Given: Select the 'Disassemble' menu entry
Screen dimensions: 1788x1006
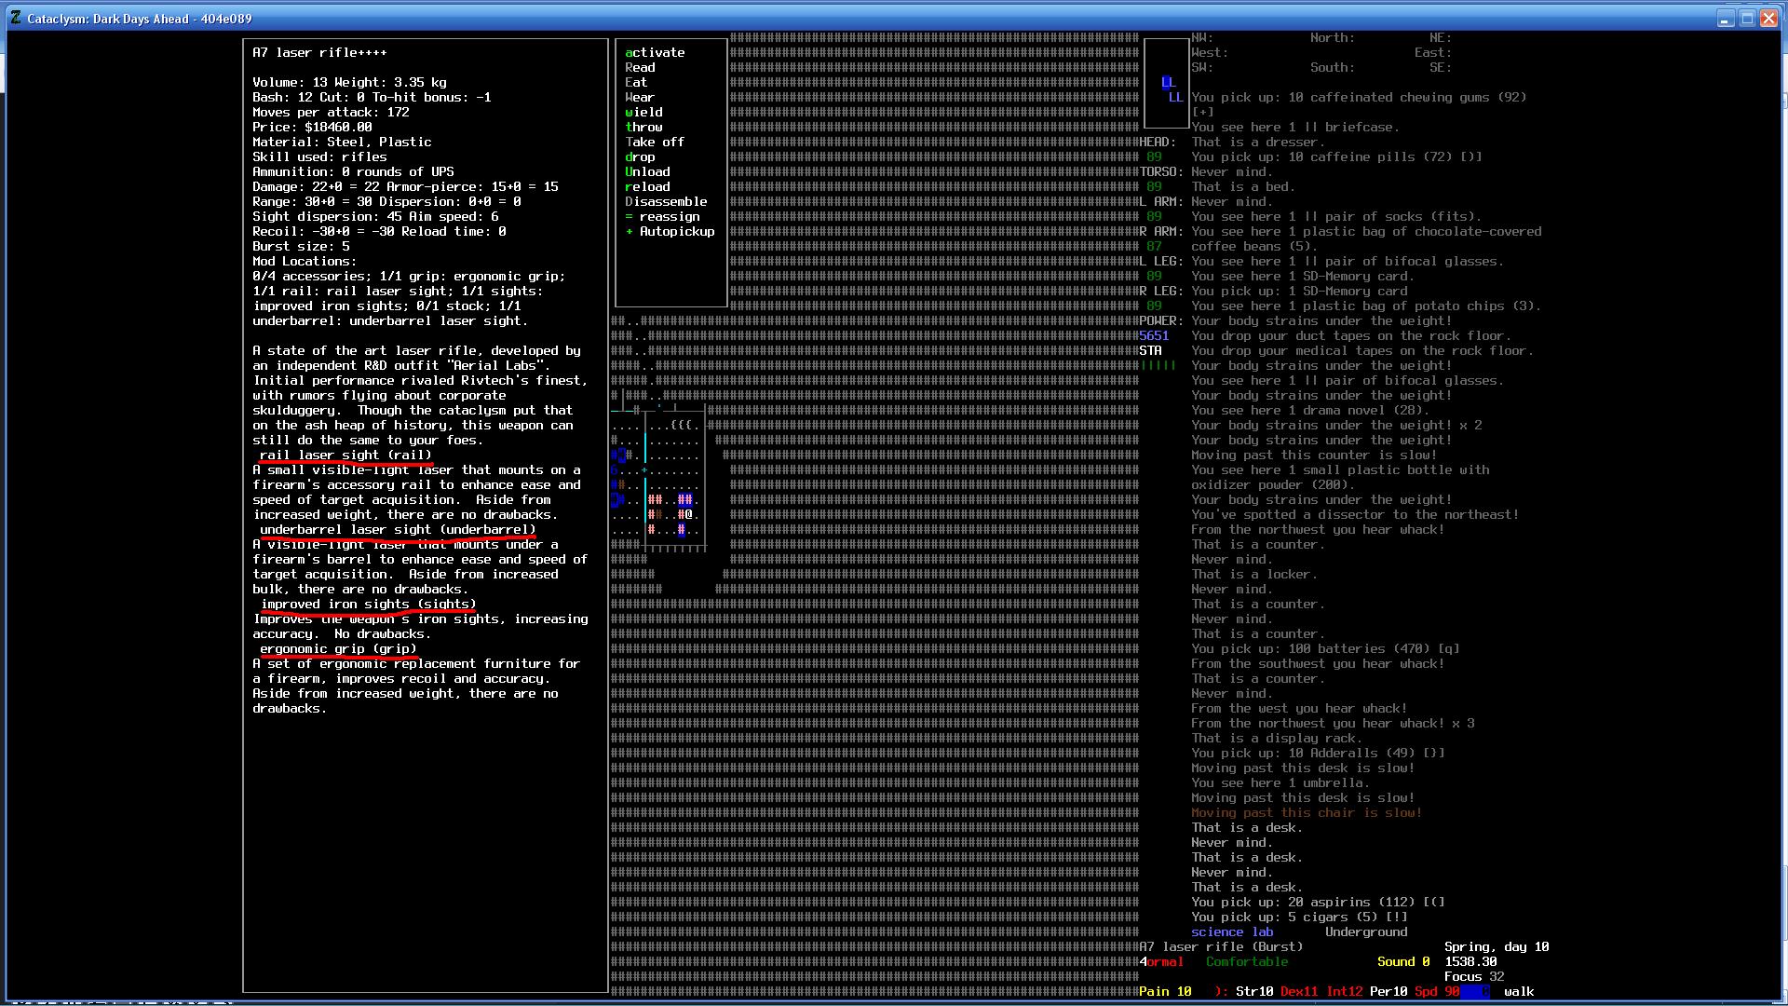Looking at the screenshot, I should tap(666, 202).
